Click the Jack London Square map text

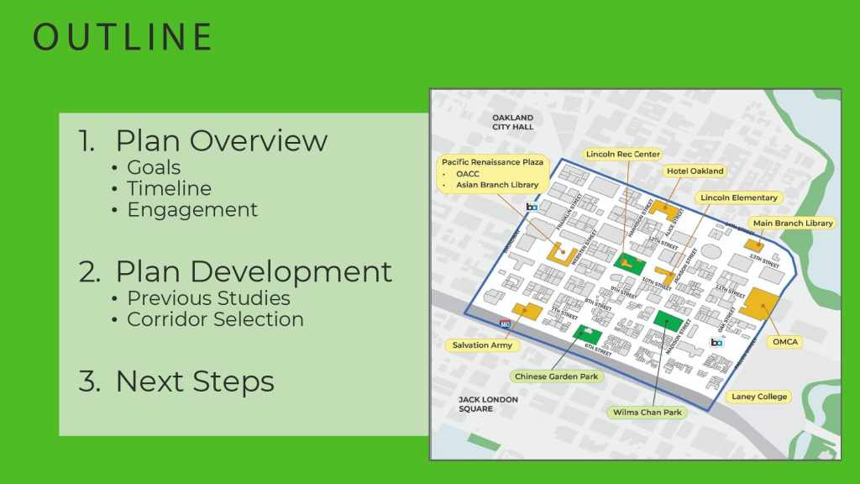pyautogui.click(x=488, y=404)
